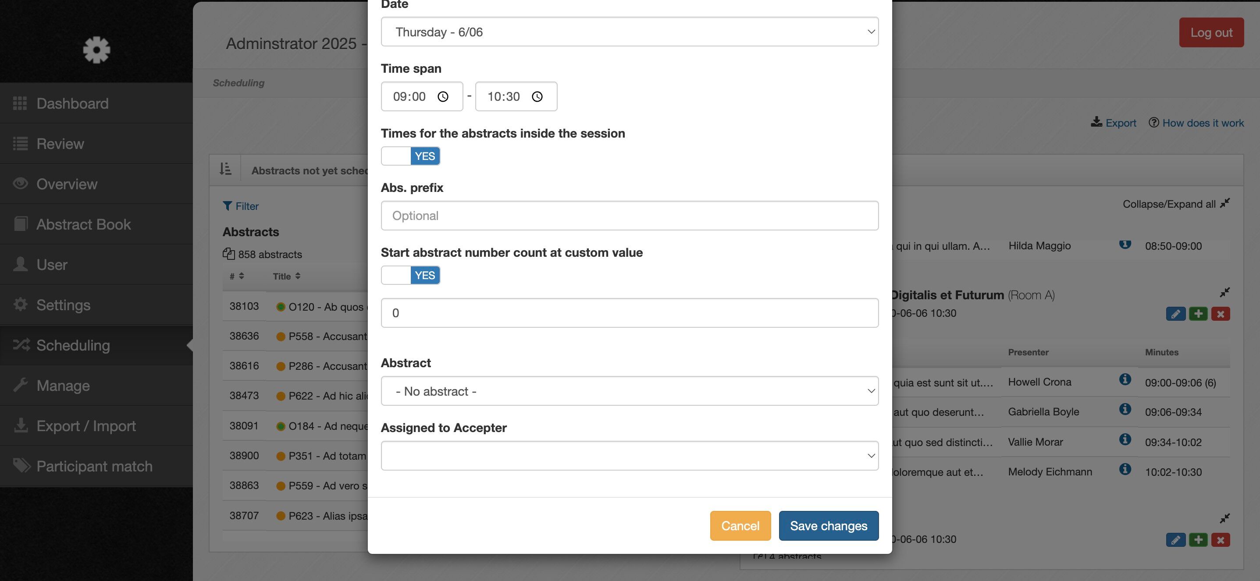Open the Date dropdown showing Thursday
Screen dimensions: 1260x581
[629, 32]
